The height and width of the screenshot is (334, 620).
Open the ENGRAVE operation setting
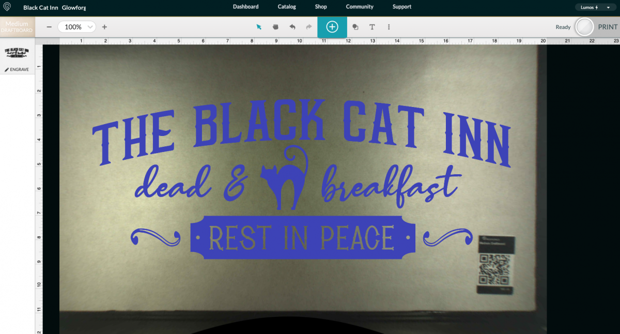pos(17,69)
